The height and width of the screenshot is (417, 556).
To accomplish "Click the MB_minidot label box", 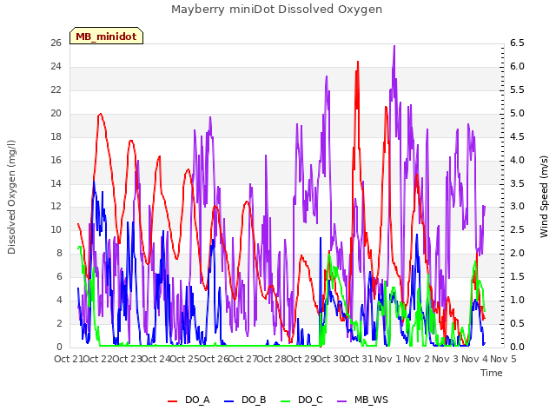I will pos(106,36).
